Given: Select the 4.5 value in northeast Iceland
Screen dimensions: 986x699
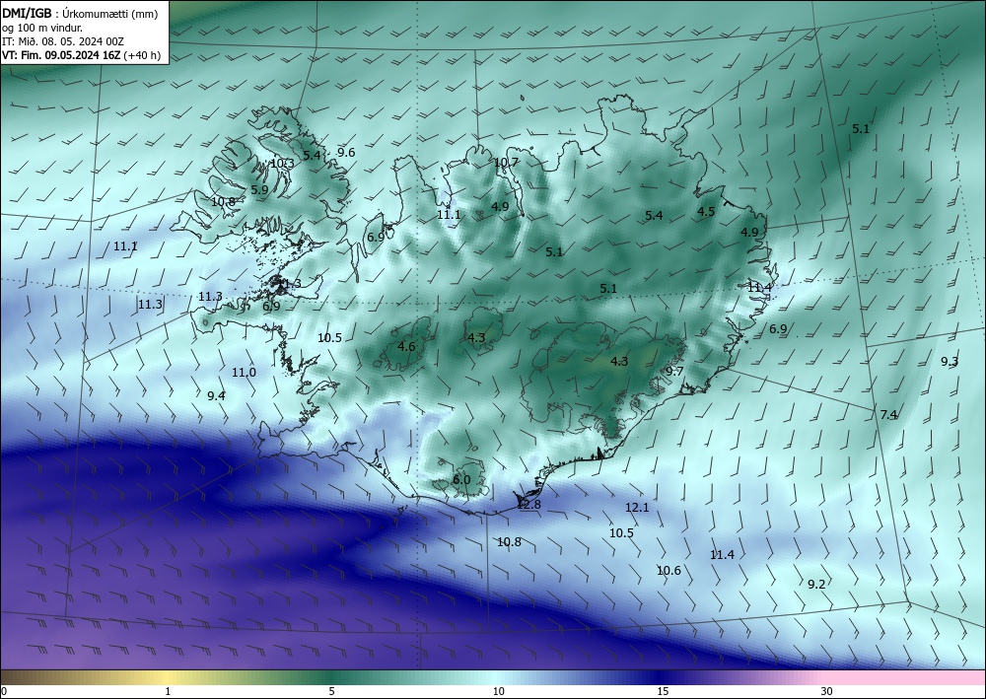Looking at the screenshot, I should pos(706,211).
